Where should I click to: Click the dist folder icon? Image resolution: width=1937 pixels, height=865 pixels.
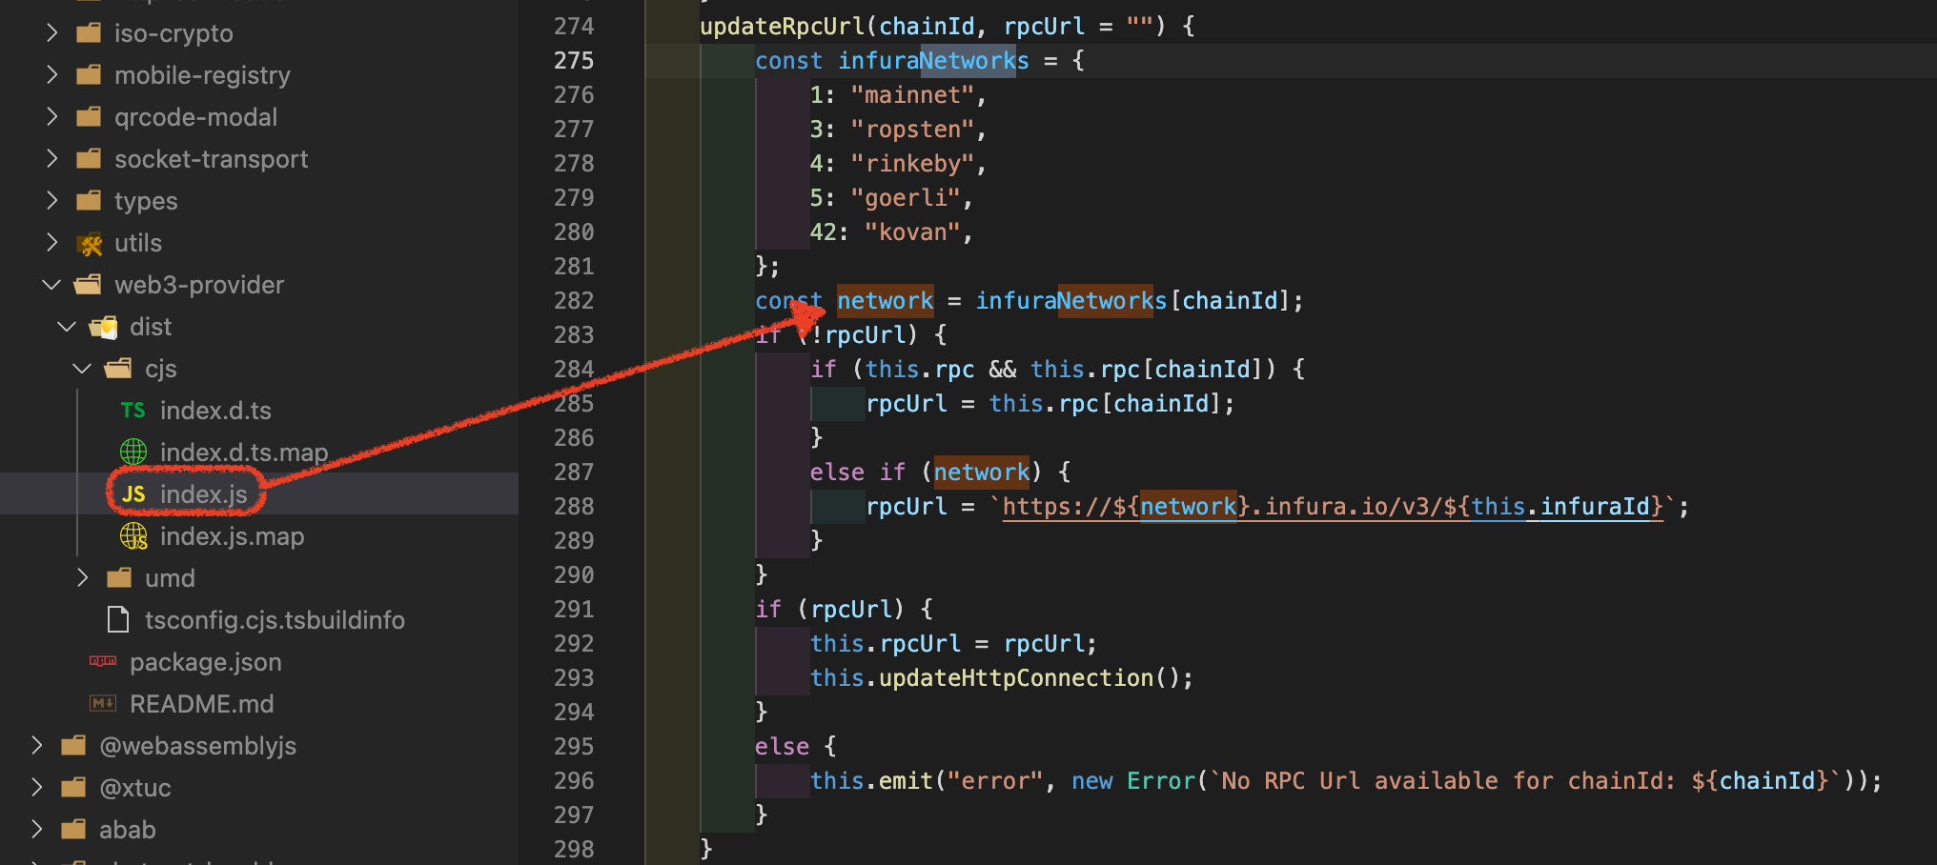click(x=103, y=327)
